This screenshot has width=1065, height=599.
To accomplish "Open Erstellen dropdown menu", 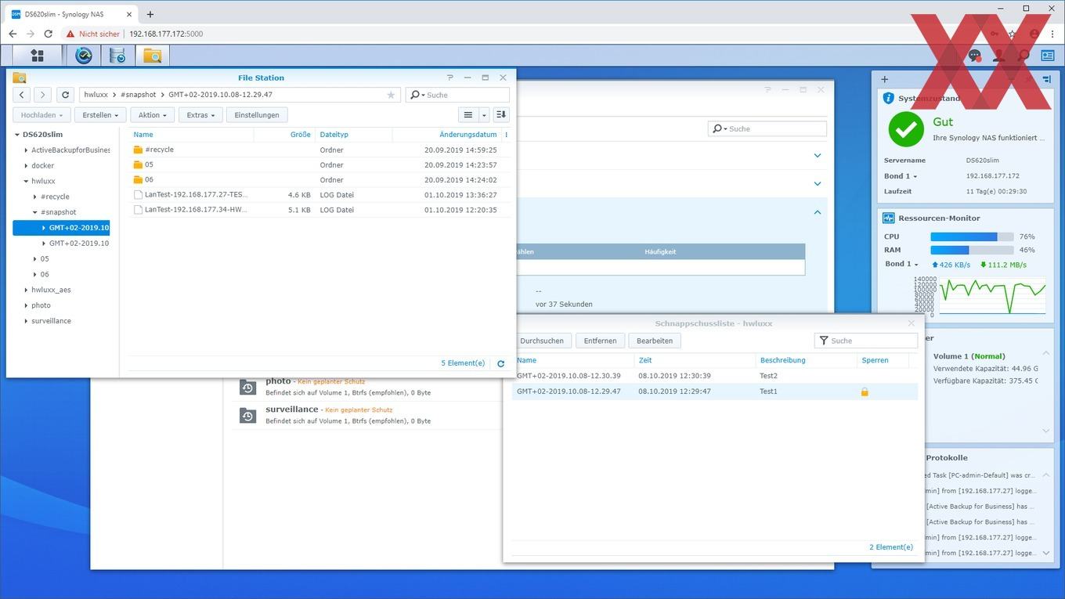I will click(x=100, y=115).
